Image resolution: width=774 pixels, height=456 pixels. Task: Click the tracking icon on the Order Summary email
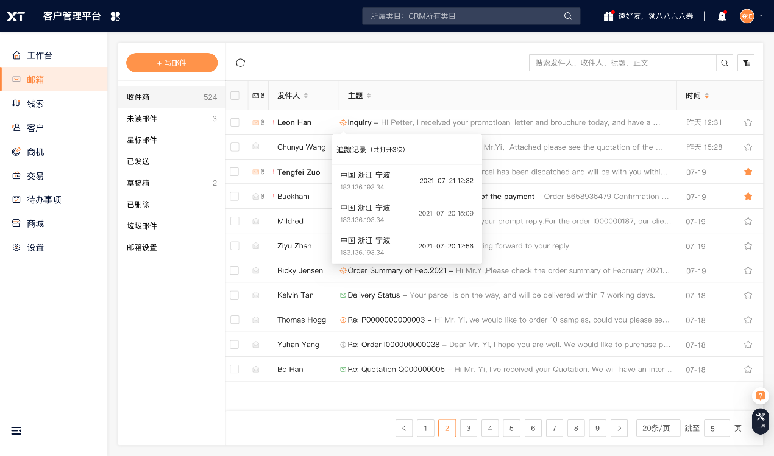coord(343,270)
